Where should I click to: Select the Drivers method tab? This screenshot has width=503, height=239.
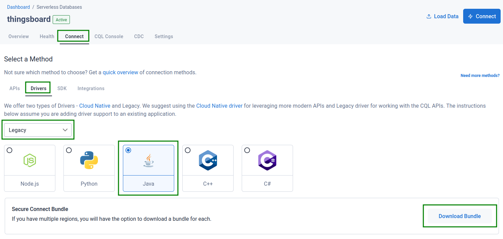click(38, 88)
